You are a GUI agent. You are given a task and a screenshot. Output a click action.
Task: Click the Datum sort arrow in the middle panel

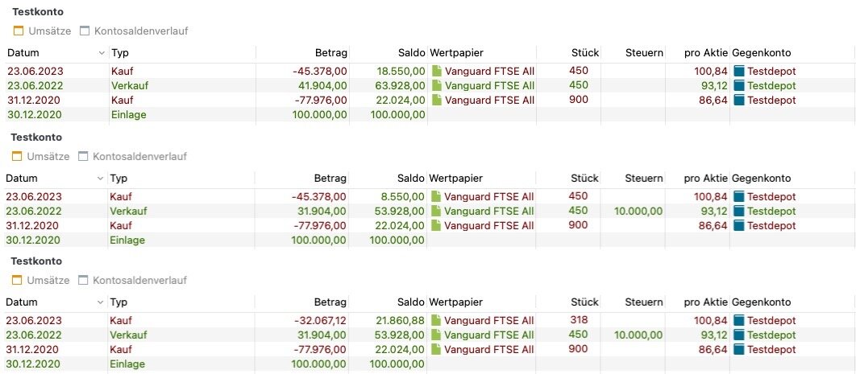coord(102,179)
